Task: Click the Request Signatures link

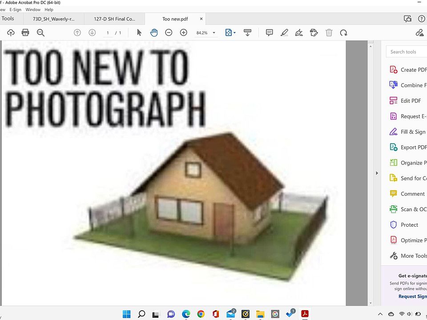Action: 413,296
